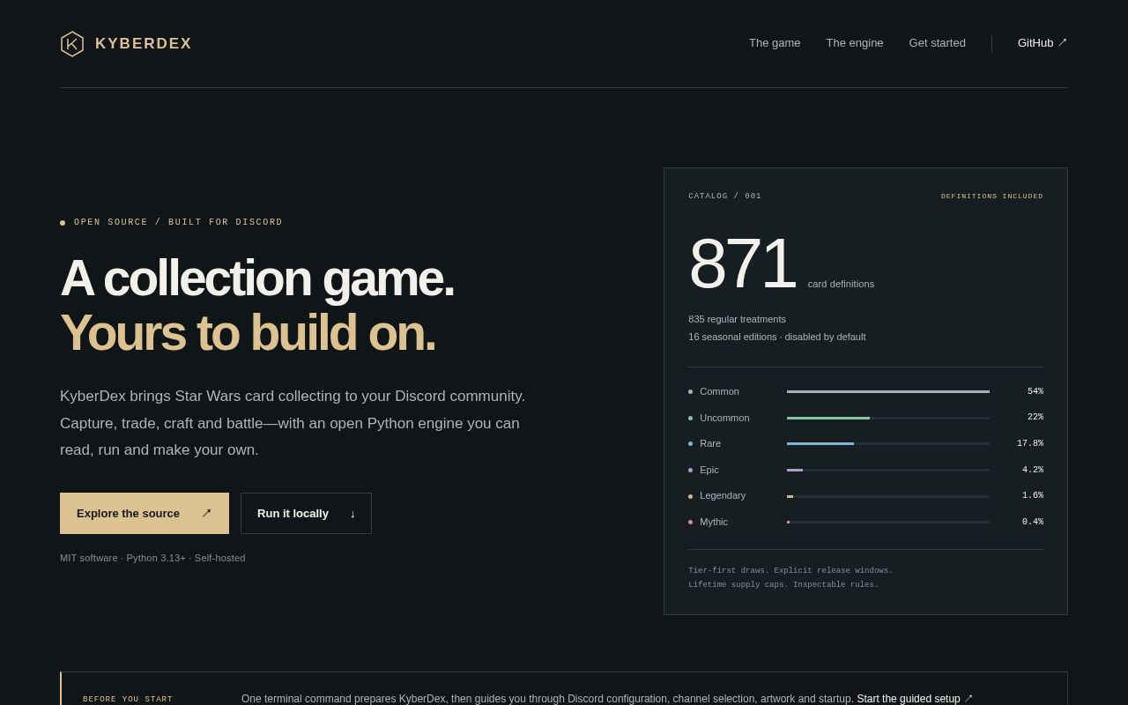Follow the Start the guided setup link
Screen dimensions: 1128x705
pyautogui.click(x=915, y=699)
